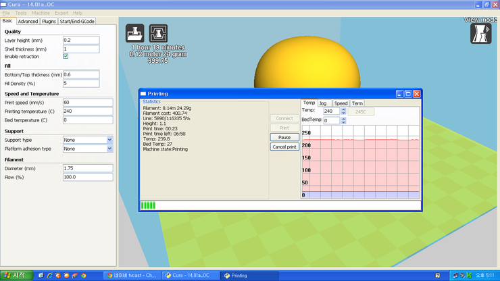Click the print progress bar

(280, 205)
